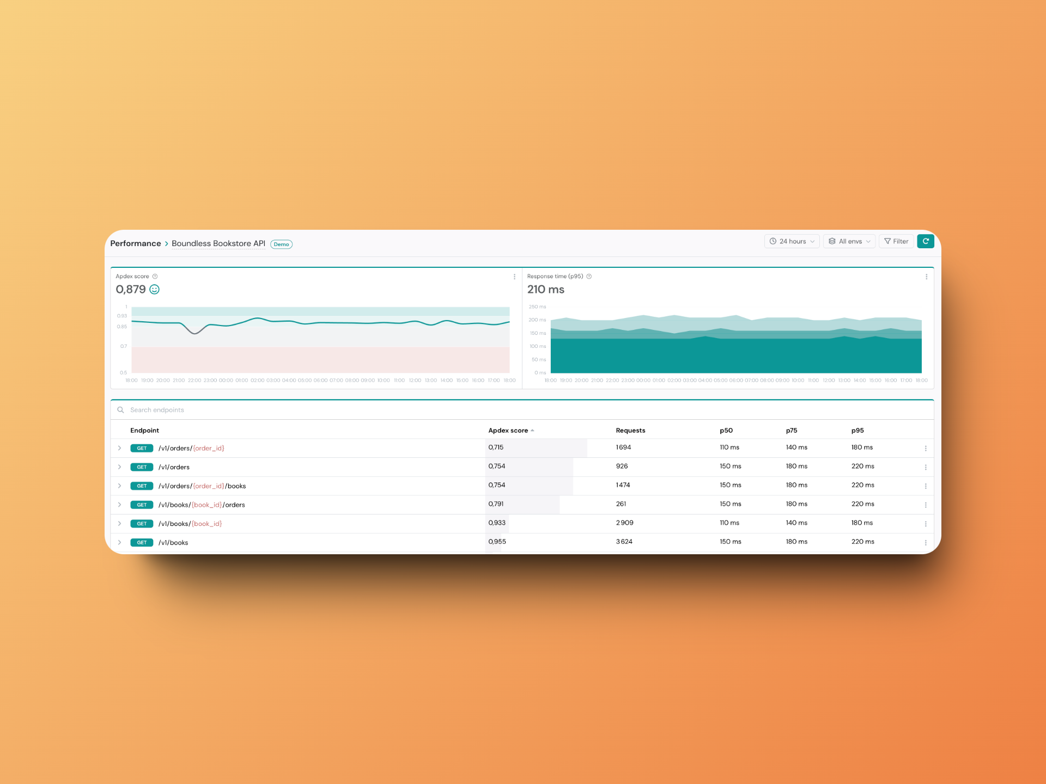The height and width of the screenshot is (784, 1046).
Task: Open the Apdex score chart options menu
Action: tap(514, 277)
